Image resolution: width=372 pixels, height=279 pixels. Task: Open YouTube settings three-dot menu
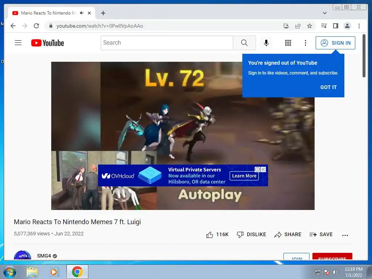click(305, 43)
